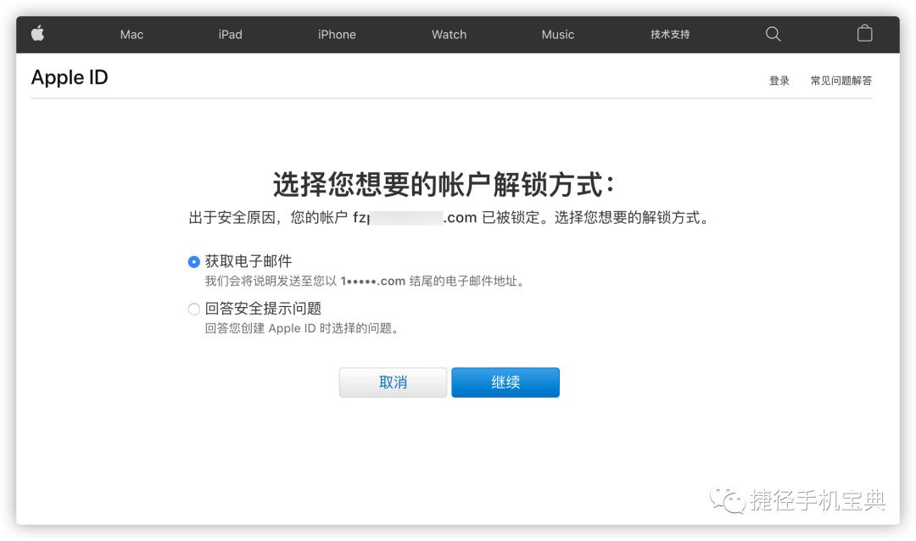The height and width of the screenshot is (541, 916).
Task: Click 技术支持 in the navigation bar
Action: coord(670,34)
